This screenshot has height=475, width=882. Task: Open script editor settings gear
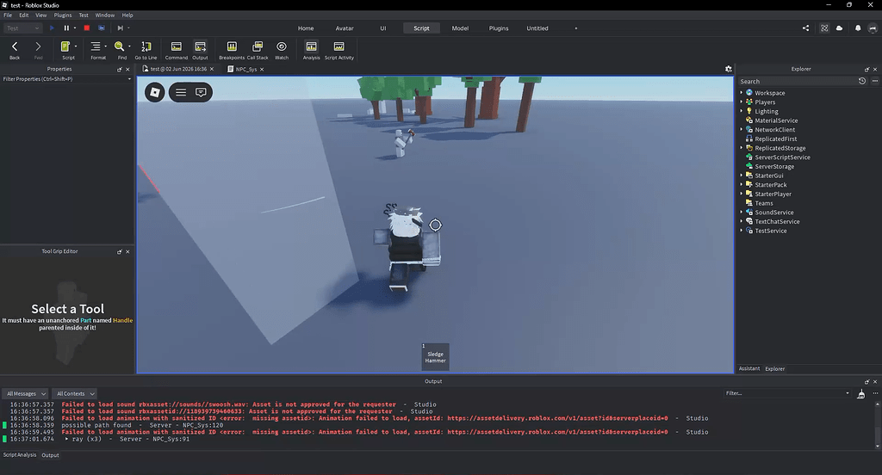point(729,69)
